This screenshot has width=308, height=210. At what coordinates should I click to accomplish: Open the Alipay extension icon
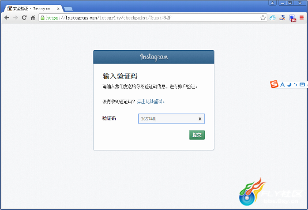tap(282, 18)
